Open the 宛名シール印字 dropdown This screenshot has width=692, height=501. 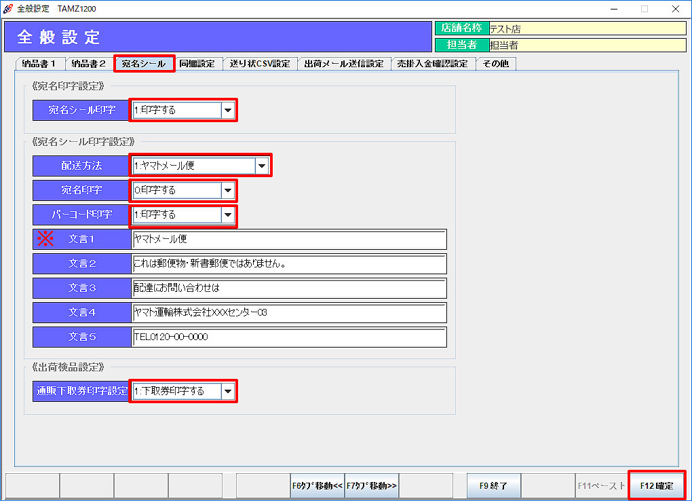228,110
